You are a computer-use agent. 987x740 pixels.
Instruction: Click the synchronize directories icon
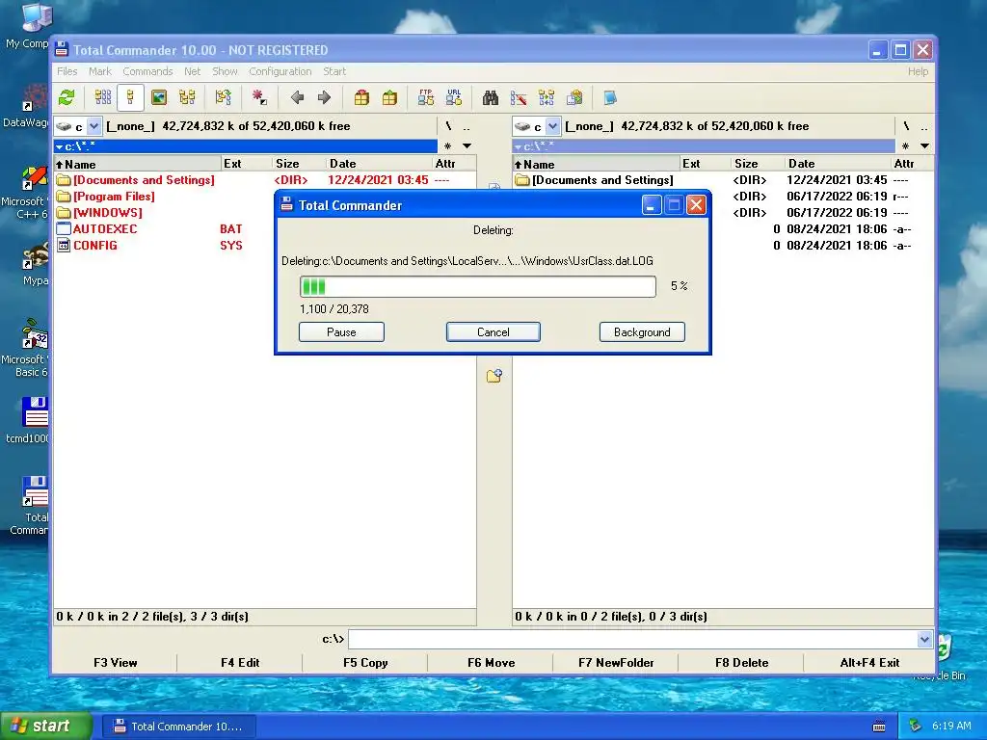pyautogui.click(x=547, y=97)
